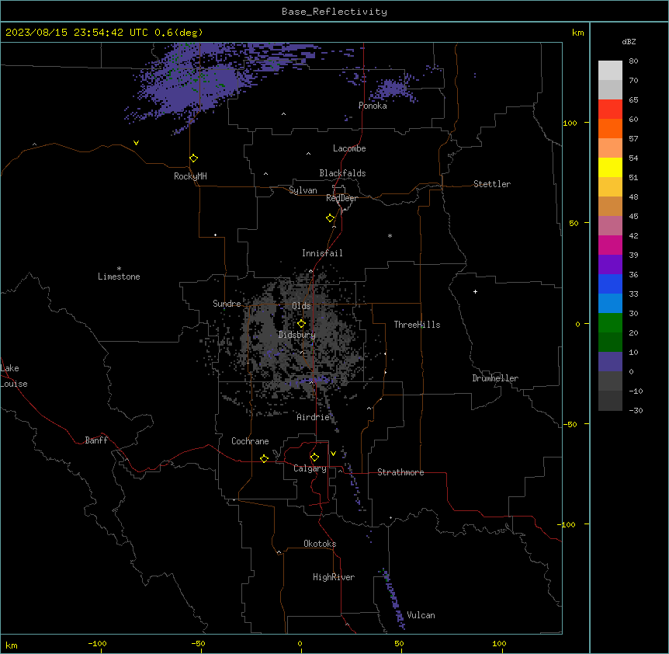
Task: Click the Sundre label
Action: pyautogui.click(x=227, y=304)
